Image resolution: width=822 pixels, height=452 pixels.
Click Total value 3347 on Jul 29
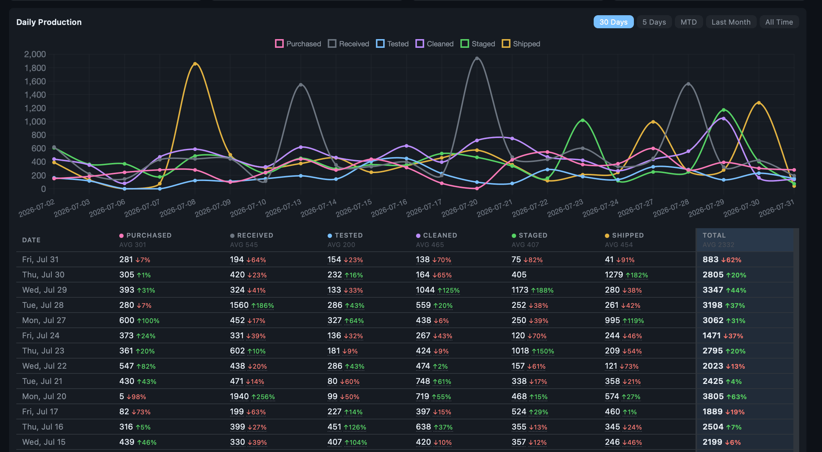coord(713,290)
